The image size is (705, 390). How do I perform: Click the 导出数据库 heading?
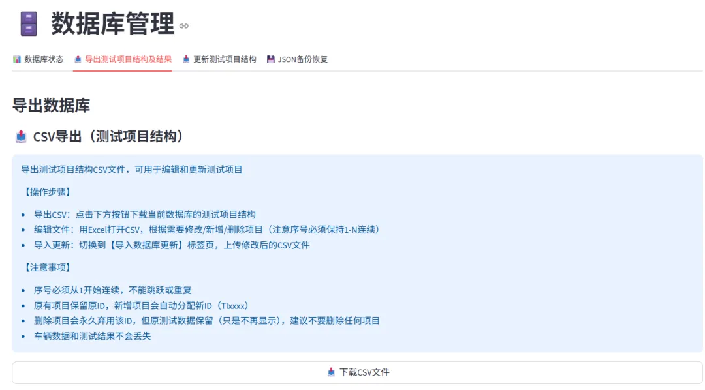click(52, 106)
